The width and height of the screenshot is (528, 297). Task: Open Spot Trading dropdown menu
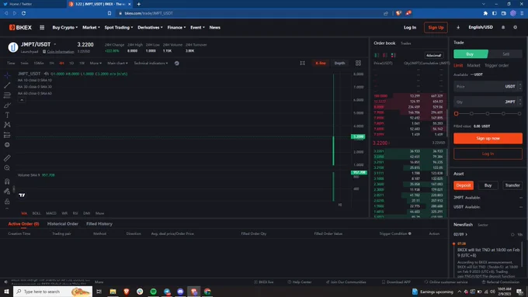pyautogui.click(x=119, y=28)
